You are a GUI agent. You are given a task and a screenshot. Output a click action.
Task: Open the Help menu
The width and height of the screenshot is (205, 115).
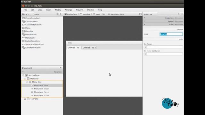pyautogui.click(x=100, y=10)
